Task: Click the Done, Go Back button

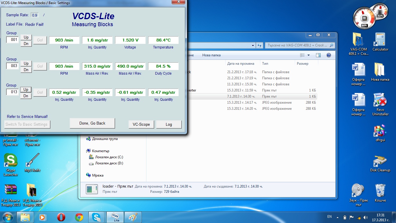Action: (x=92, y=123)
